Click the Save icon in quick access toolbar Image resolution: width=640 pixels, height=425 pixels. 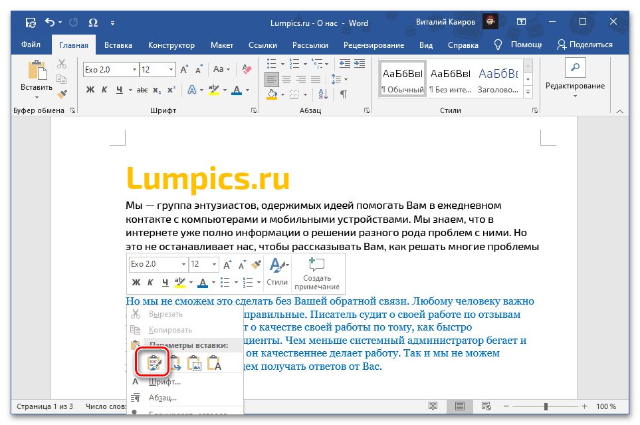pyautogui.click(x=31, y=23)
